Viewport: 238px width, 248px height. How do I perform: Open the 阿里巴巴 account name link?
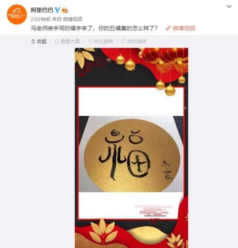click(42, 10)
